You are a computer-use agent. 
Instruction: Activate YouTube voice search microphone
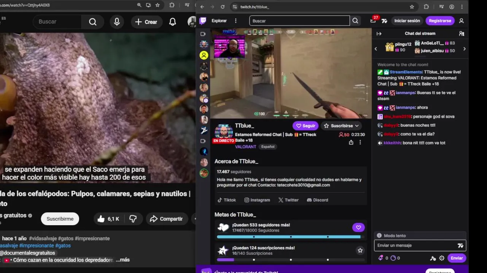click(x=117, y=22)
